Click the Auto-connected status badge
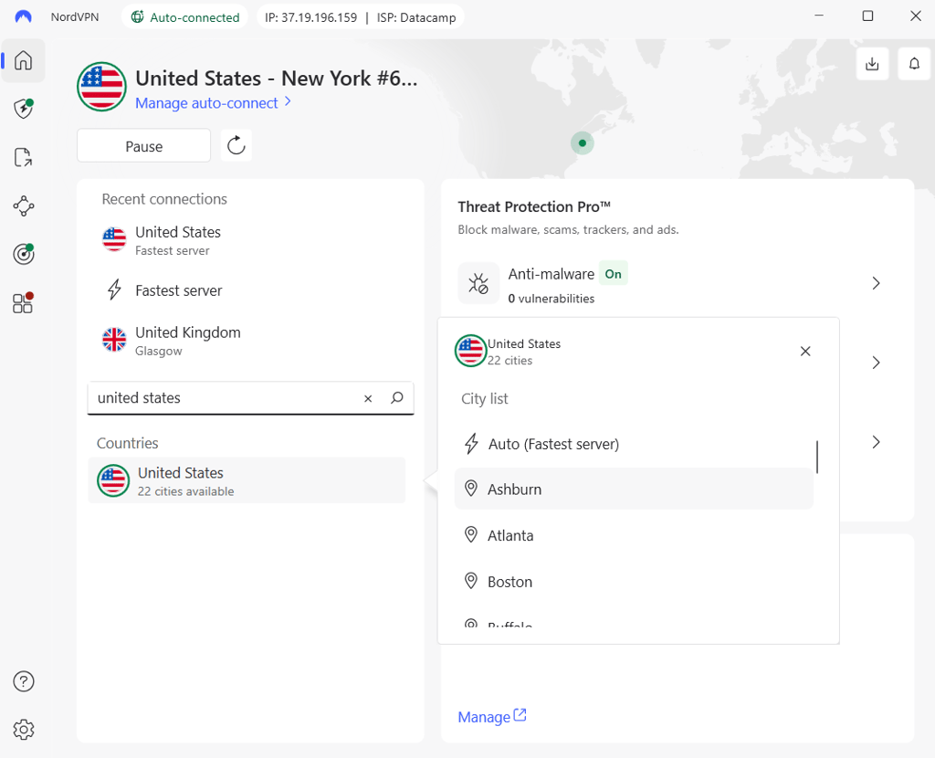935x758 pixels. pos(184,17)
